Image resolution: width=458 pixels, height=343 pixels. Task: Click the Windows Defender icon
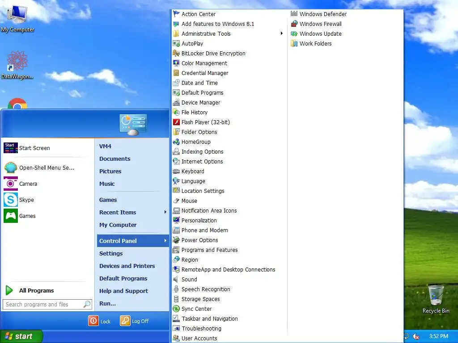click(294, 14)
